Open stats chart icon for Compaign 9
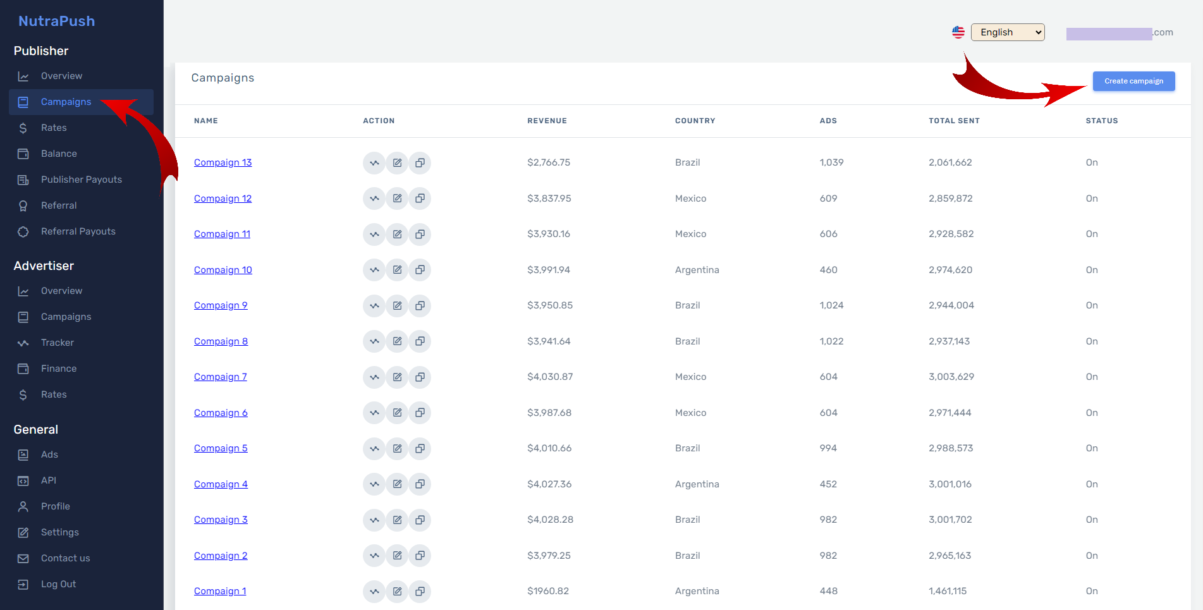This screenshot has width=1203, height=610. pyautogui.click(x=374, y=306)
